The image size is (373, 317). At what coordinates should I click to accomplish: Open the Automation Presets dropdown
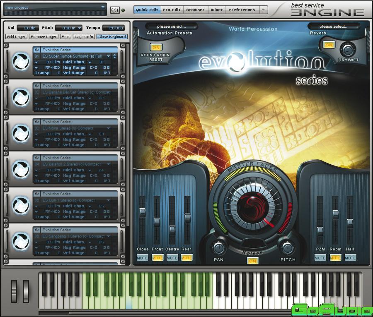point(171,26)
